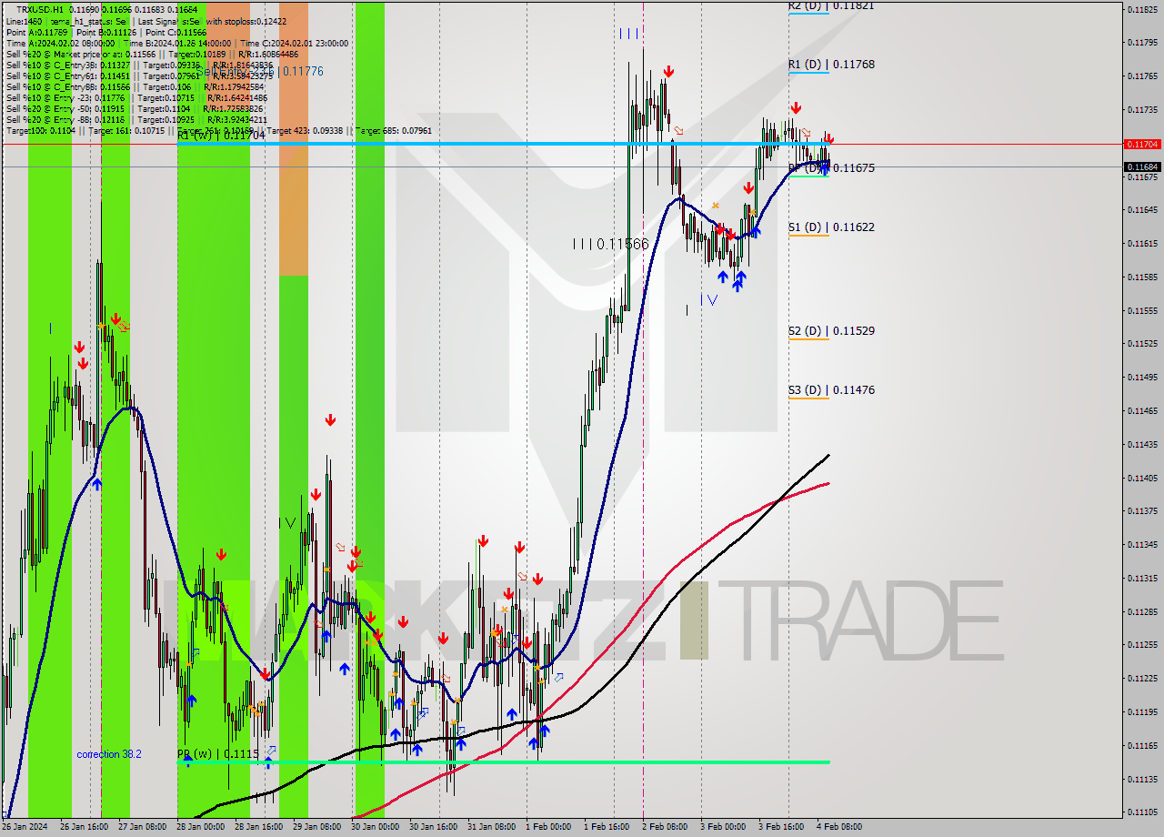This screenshot has width=1164, height=837.
Task: Click the 0.11105 price on the scale
Action: (1141, 812)
